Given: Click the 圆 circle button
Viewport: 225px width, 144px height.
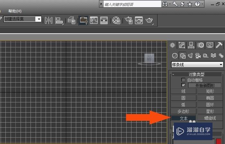Looking at the screenshot, I should click(x=184, y=98).
